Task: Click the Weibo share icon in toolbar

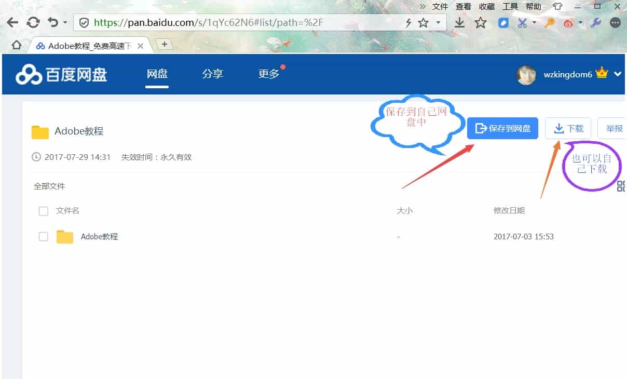Action: click(x=567, y=23)
